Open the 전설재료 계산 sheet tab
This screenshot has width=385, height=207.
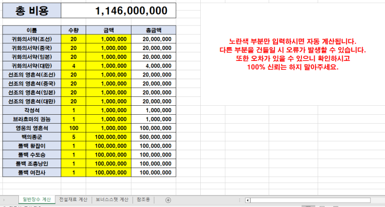73,200
